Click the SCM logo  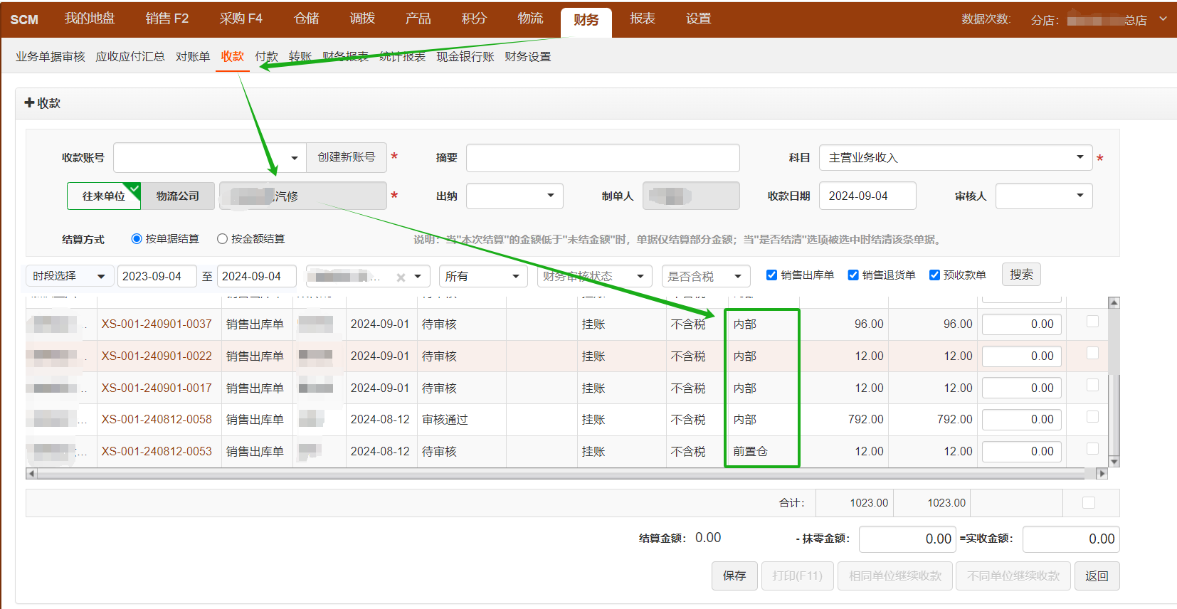(24, 19)
